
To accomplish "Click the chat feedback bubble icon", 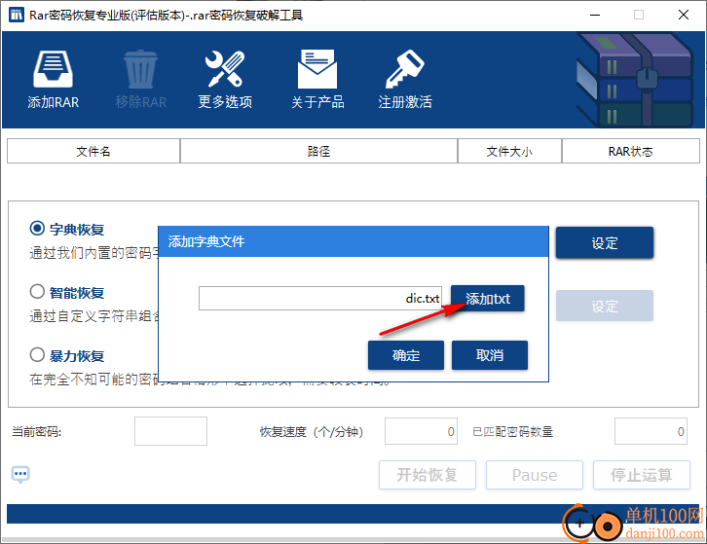I will [20, 474].
